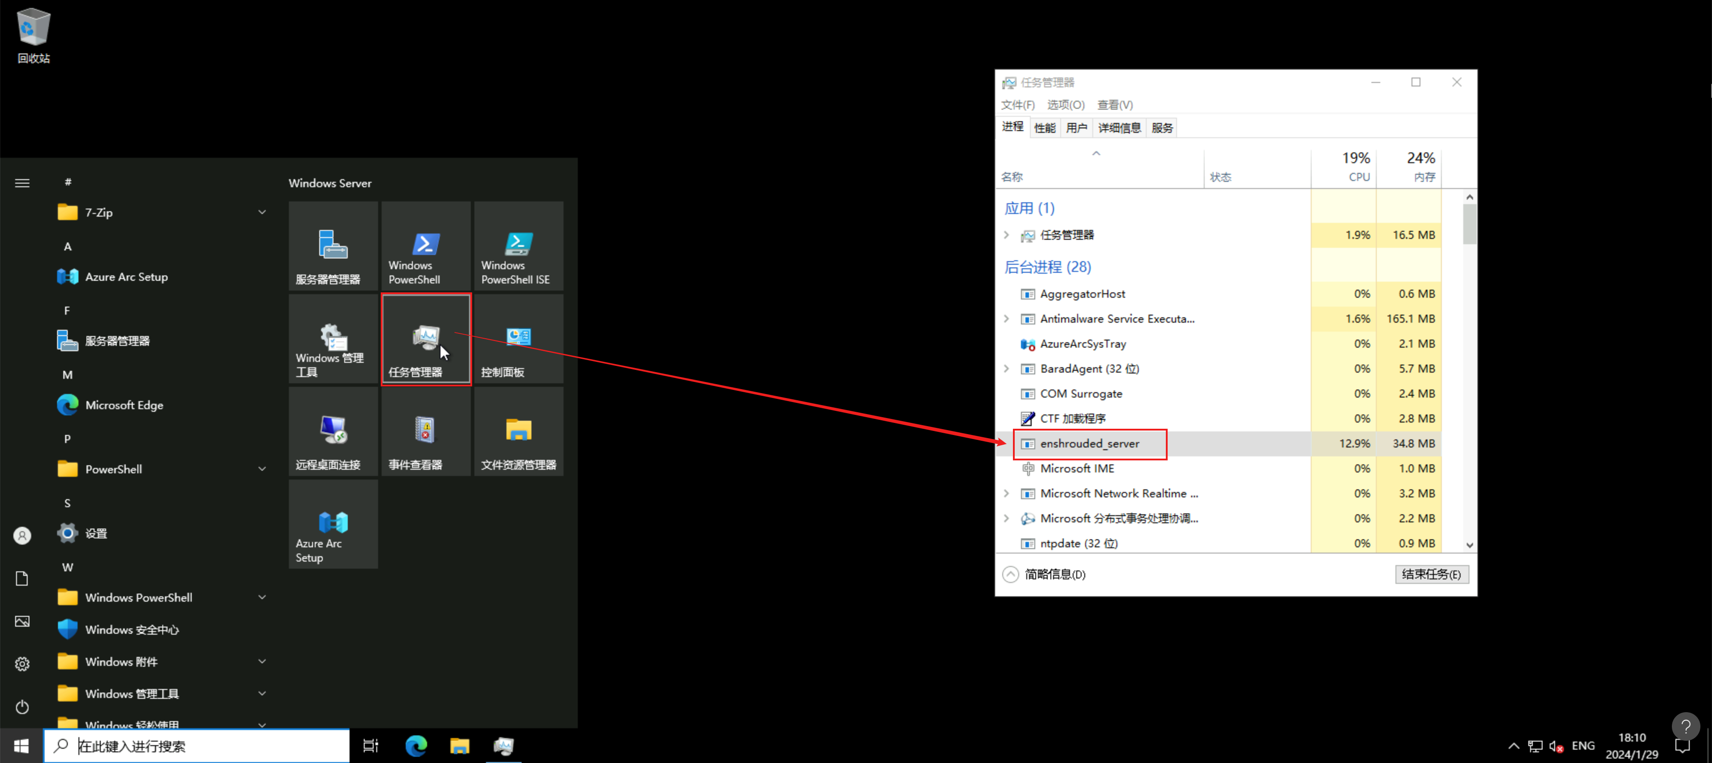Open the 文件(F) menu in Task Manager
Viewport: 1712px width, 763px height.
pyautogui.click(x=1017, y=105)
